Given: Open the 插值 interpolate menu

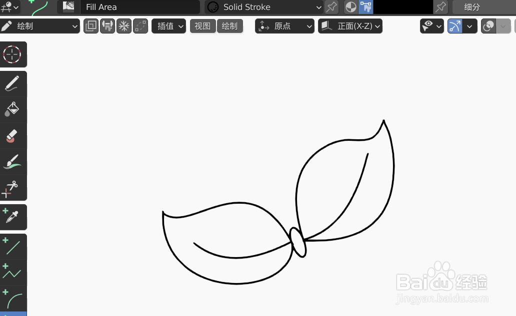Looking at the screenshot, I should coord(168,26).
